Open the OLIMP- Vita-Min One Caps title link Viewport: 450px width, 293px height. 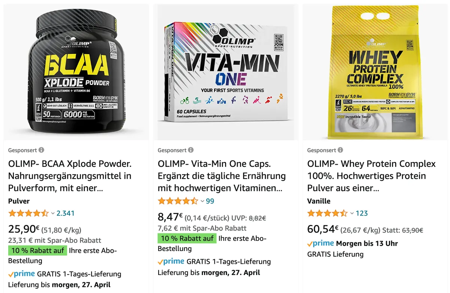[x=222, y=176]
